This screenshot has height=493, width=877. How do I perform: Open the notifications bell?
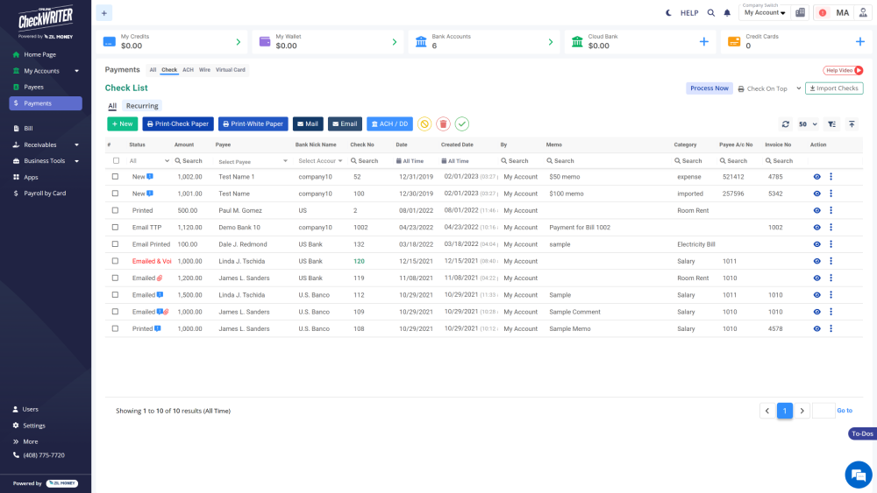pyautogui.click(x=726, y=13)
